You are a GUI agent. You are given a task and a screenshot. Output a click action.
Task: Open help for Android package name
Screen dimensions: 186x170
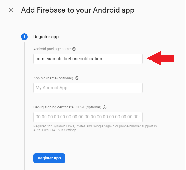74,49
